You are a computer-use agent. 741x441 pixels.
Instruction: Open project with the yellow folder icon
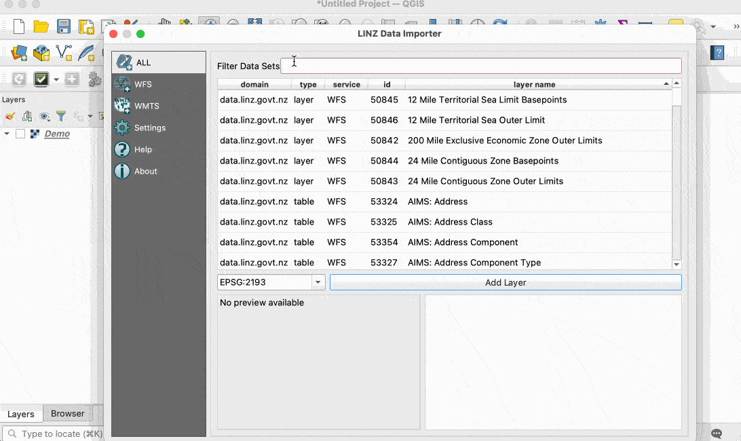coord(41,26)
